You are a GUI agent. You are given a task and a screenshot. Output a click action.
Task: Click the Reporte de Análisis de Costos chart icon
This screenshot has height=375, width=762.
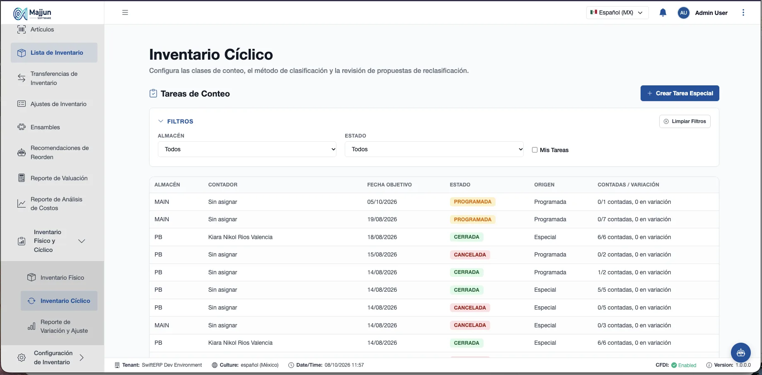click(22, 203)
